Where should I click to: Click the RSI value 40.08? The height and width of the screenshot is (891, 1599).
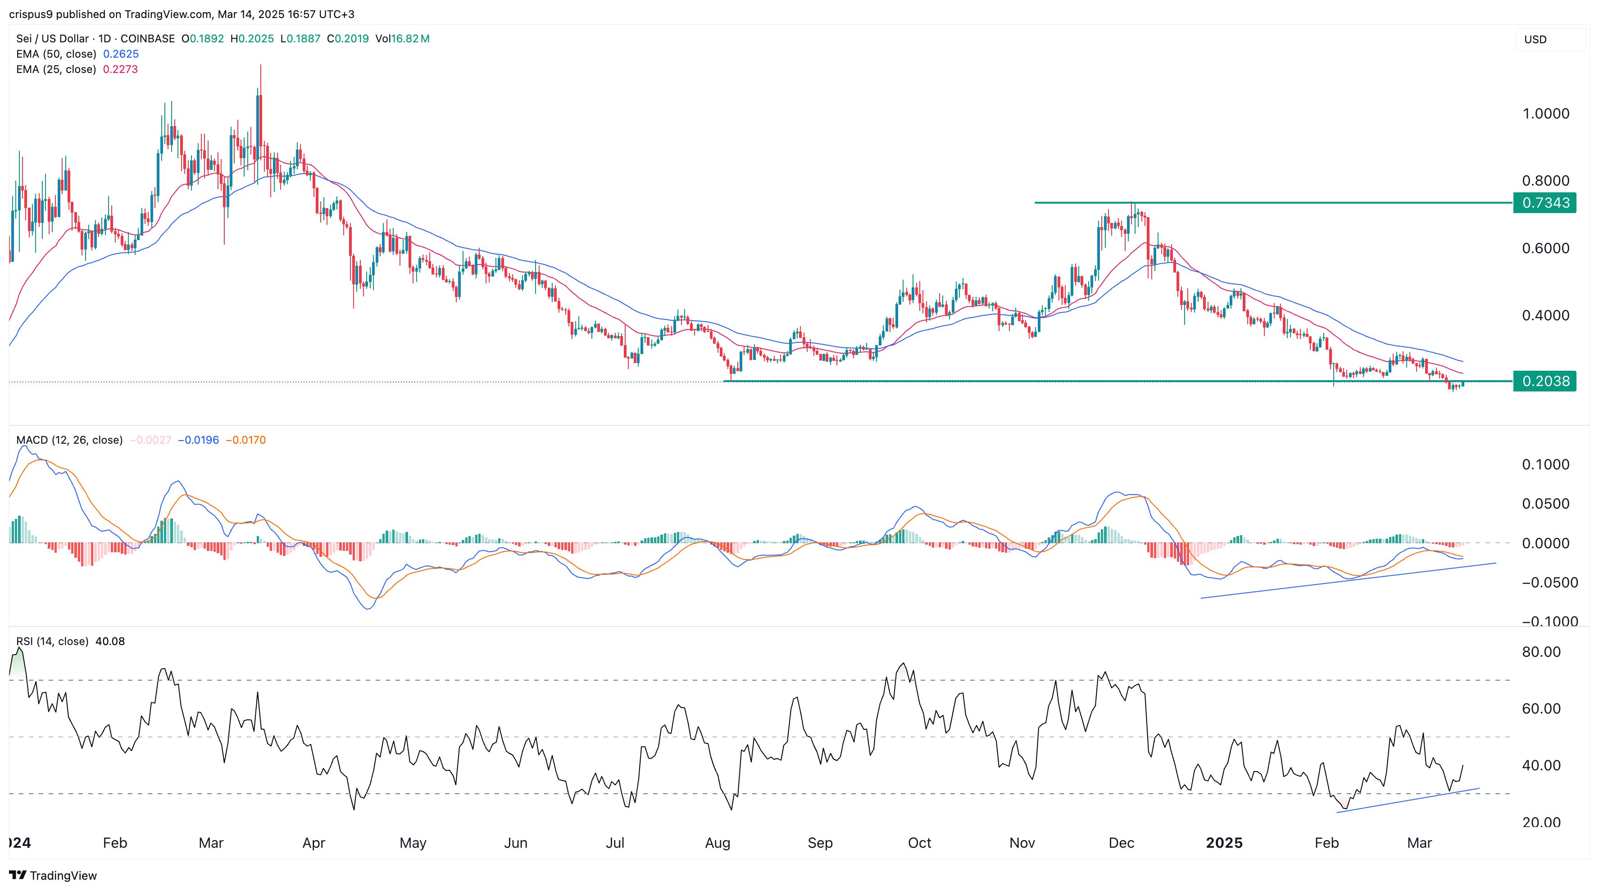click(x=110, y=641)
